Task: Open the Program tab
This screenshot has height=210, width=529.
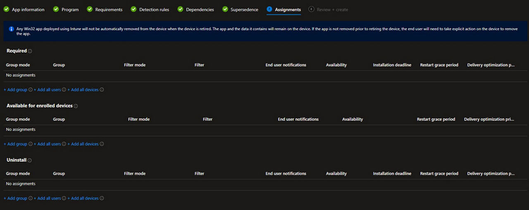Action: pos(70,9)
